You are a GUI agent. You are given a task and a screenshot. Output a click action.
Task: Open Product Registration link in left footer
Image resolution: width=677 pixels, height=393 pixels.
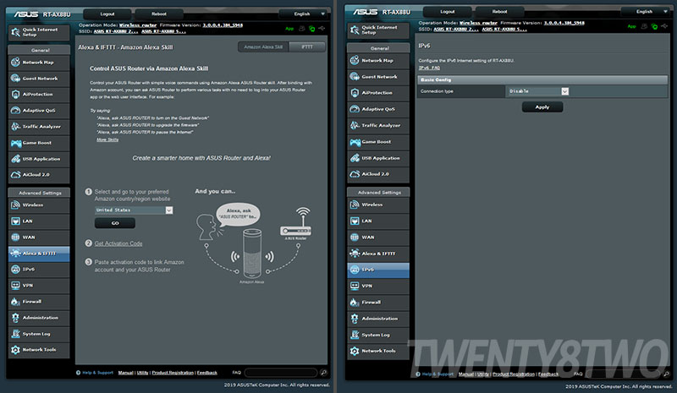[x=173, y=373]
